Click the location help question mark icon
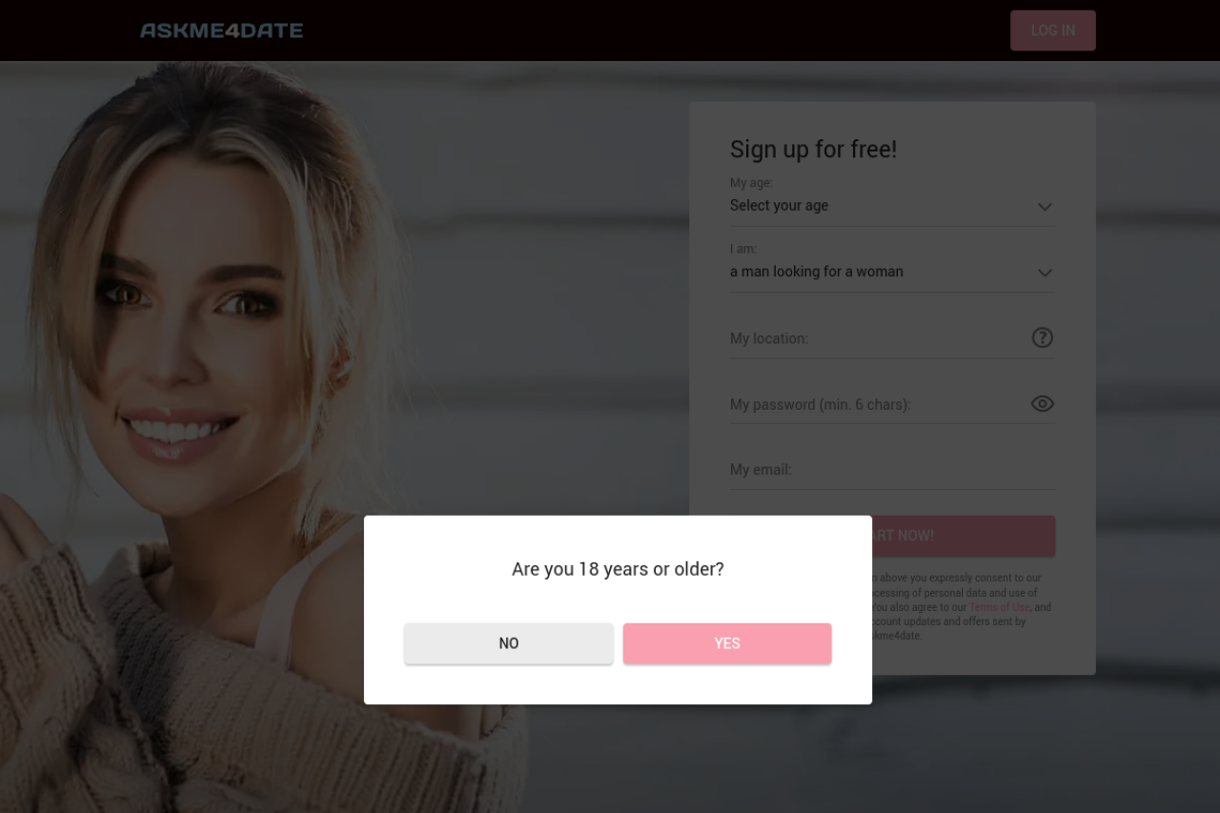Image resolution: width=1220 pixels, height=813 pixels. pos(1043,337)
